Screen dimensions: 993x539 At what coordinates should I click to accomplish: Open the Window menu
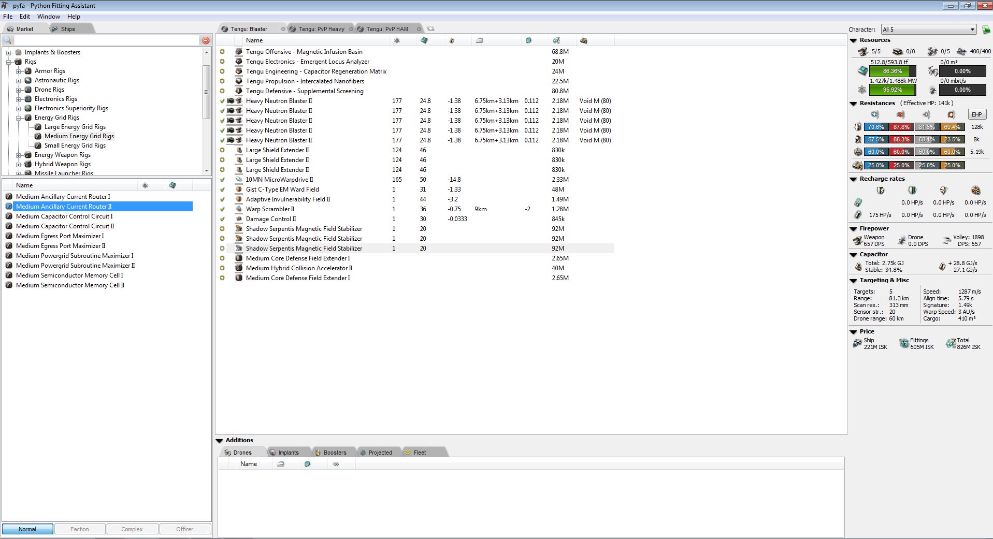(49, 17)
